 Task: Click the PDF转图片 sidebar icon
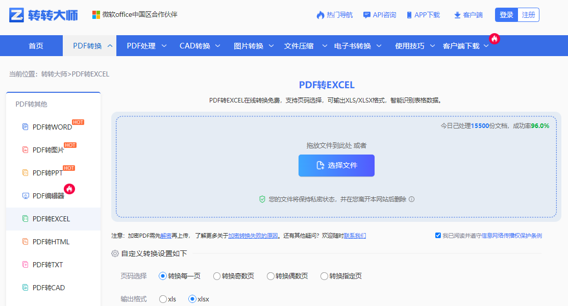25,149
